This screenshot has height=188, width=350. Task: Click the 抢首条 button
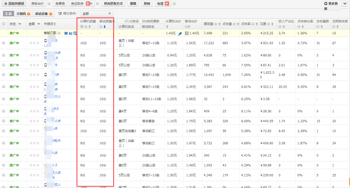[60, 4]
